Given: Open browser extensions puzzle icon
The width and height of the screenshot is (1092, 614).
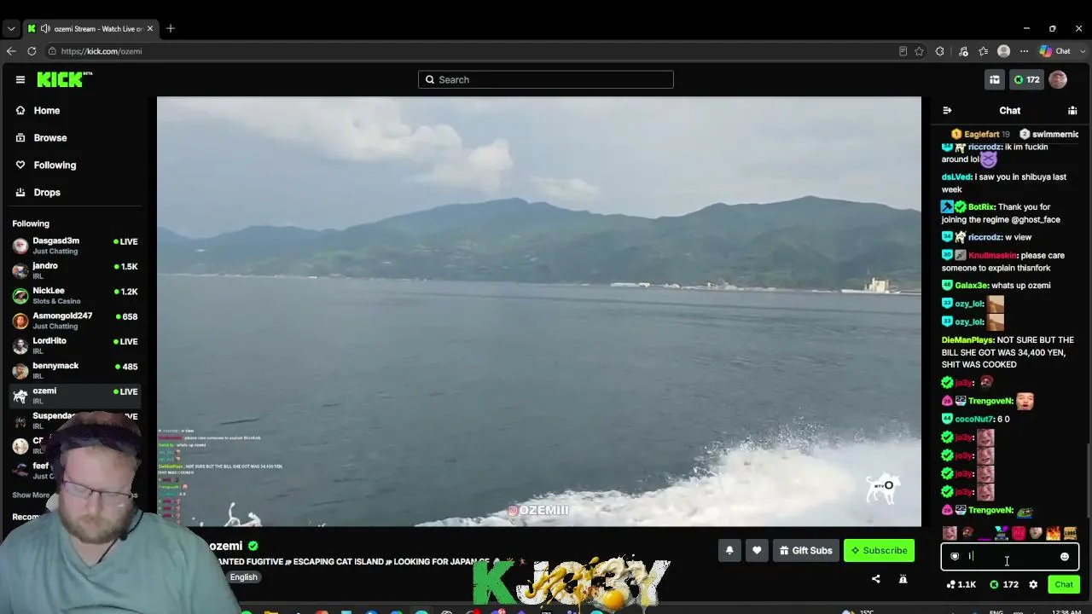Looking at the screenshot, I should point(940,51).
